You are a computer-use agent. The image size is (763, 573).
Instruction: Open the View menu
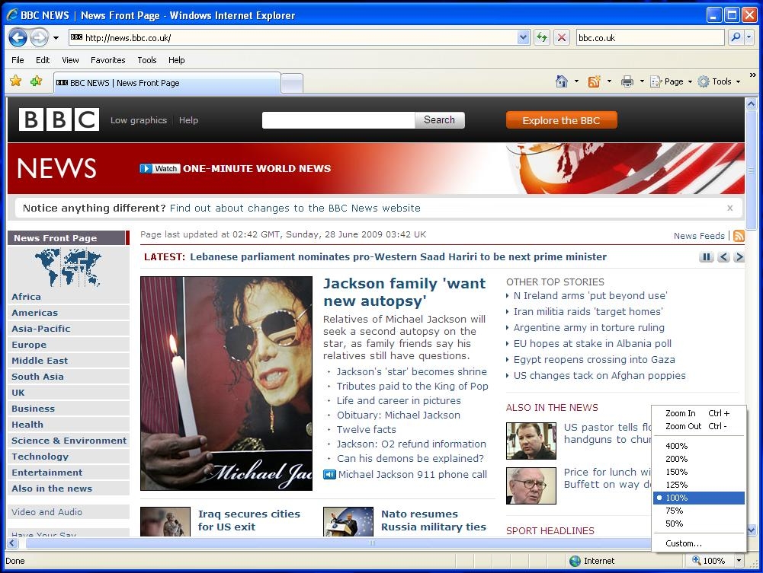[70, 60]
